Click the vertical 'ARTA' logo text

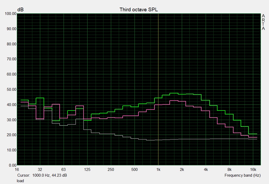(x=263, y=22)
